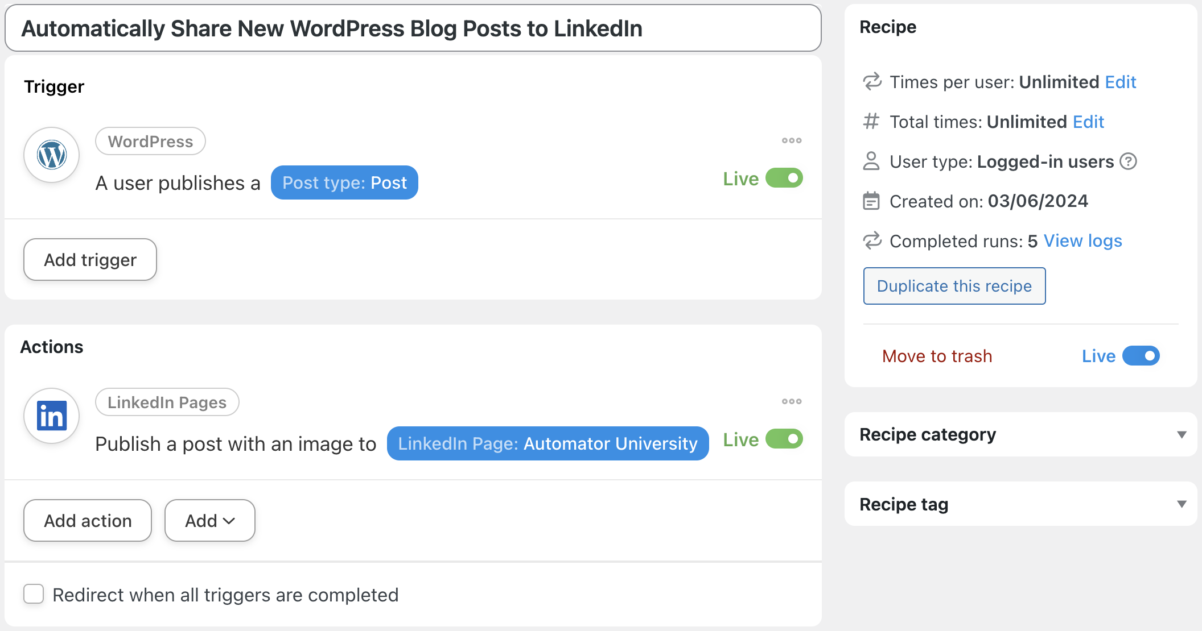
Task: Click the LinkedIn Page: Automator University token
Action: point(548,443)
